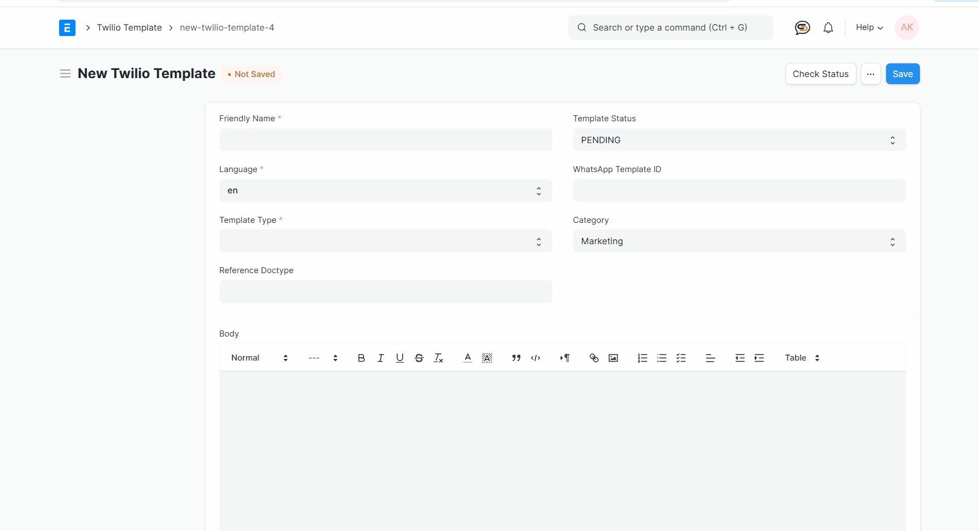Click the Friendly Name input field
This screenshot has height=531, width=979.
pos(386,140)
